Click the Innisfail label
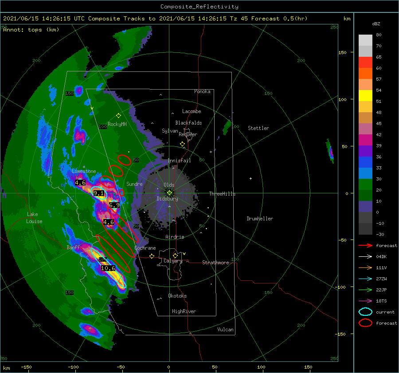 point(179,161)
